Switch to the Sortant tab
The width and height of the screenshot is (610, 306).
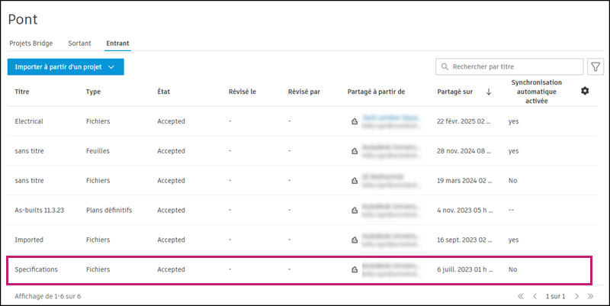pyautogui.click(x=79, y=43)
